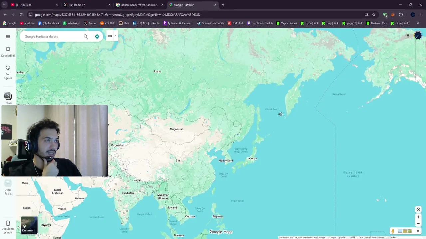Viewport: 426px width, 239px height.
Task: Select the Google Haritalar tab
Action: click(x=193, y=5)
